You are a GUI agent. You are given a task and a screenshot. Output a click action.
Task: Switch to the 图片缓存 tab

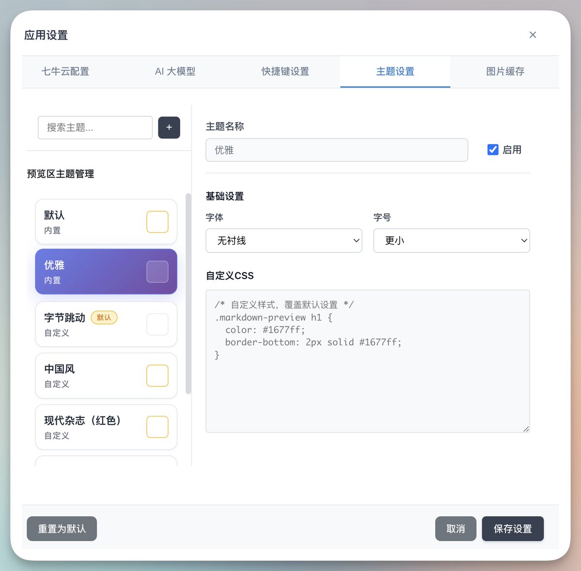point(505,72)
